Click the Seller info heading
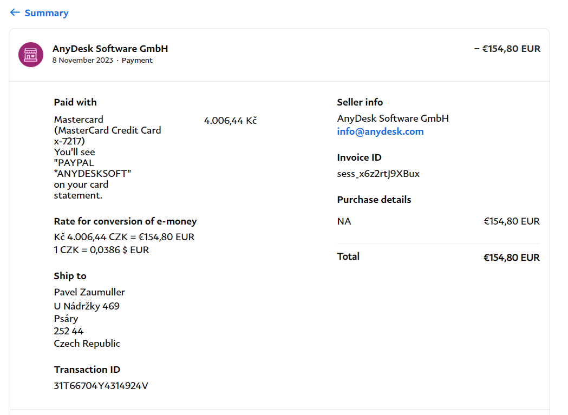568x415 pixels. pos(360,102)
